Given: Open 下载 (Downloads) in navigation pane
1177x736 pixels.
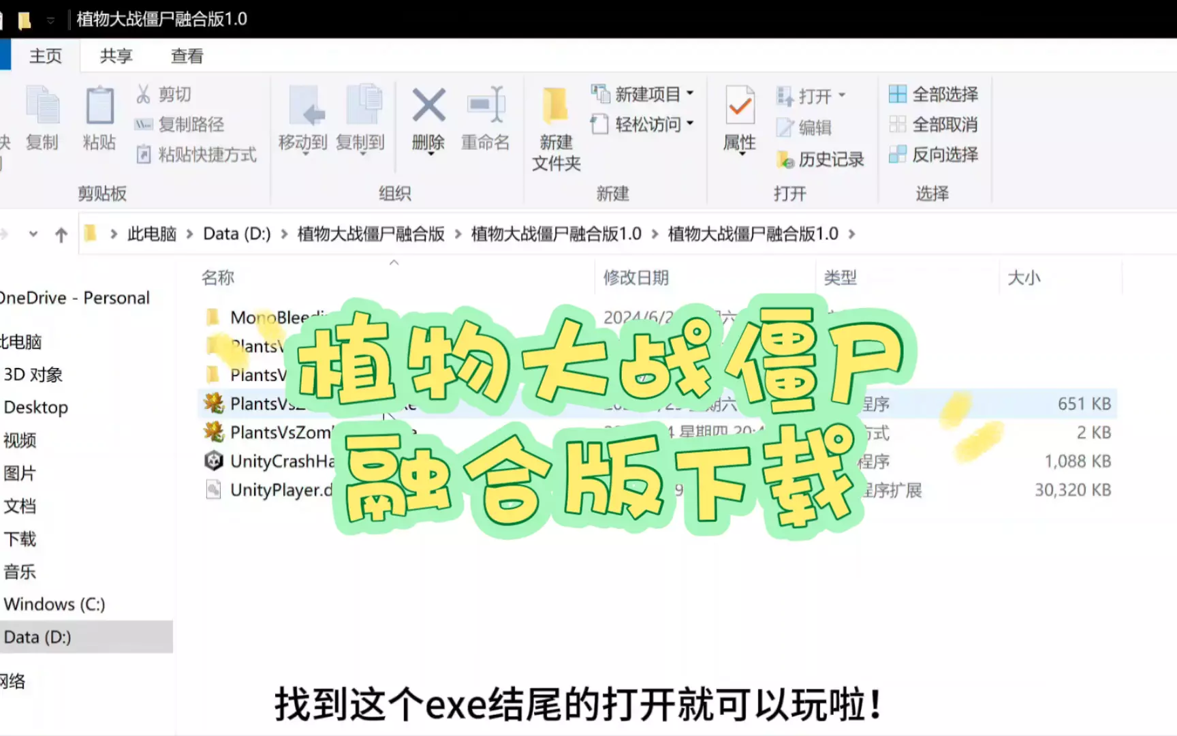Looking at the screenshot, I should click(x=20, y=539).
